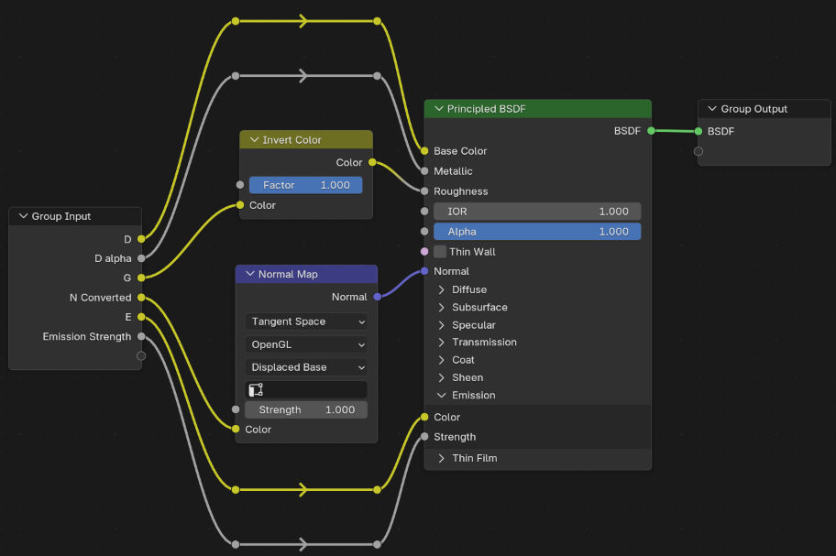Expand the Sheen panel

tap(441, 377)
